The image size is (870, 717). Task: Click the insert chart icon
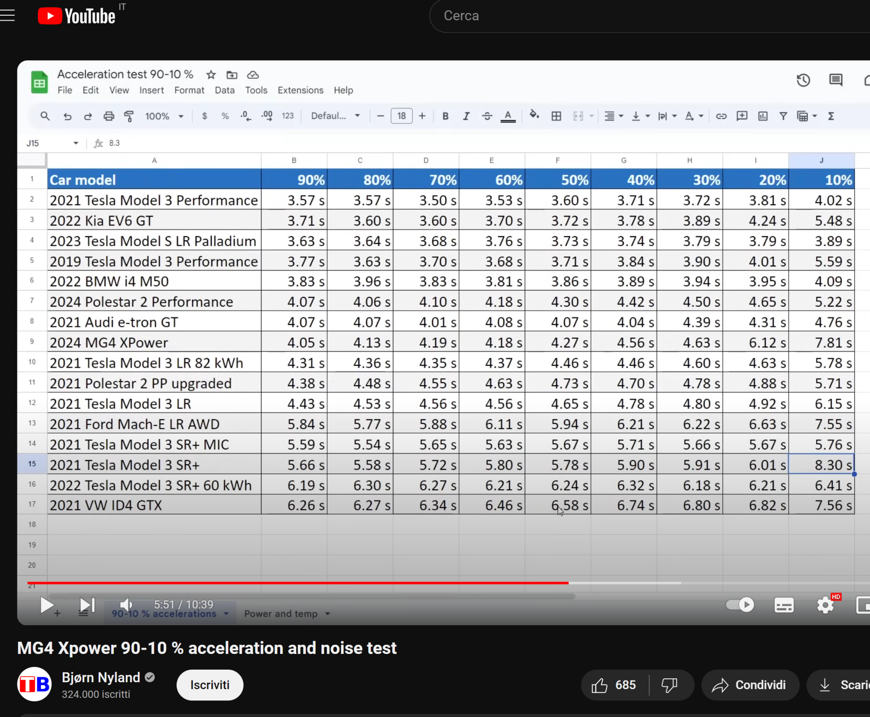[763, 116]
